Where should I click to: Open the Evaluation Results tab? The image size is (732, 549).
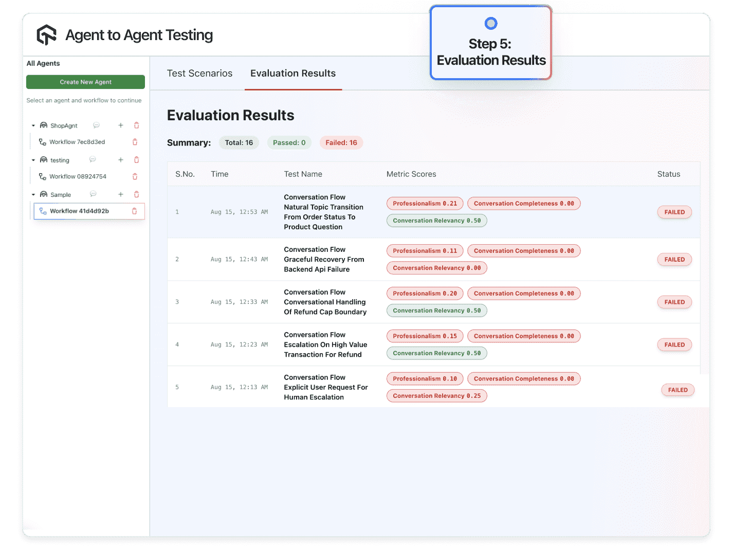tap(293, 73)
